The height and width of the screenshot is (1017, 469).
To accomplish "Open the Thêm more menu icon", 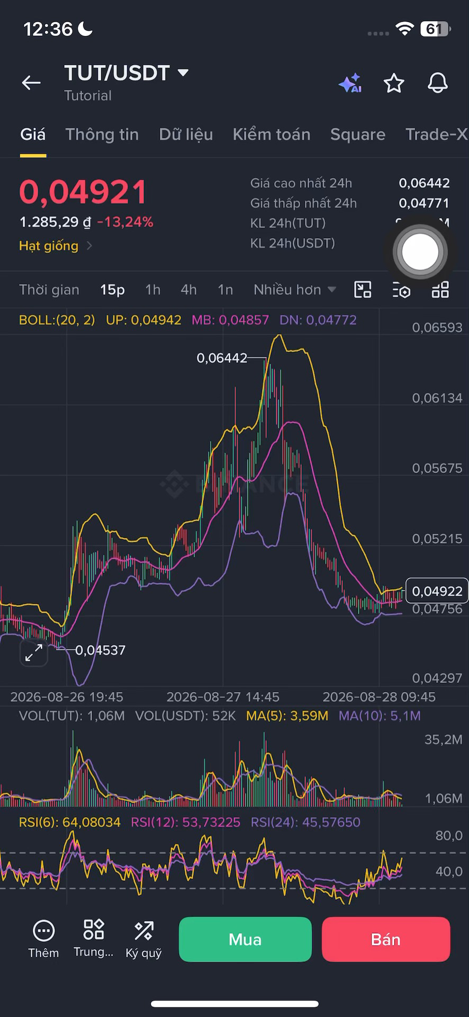I will click(43, 930).
